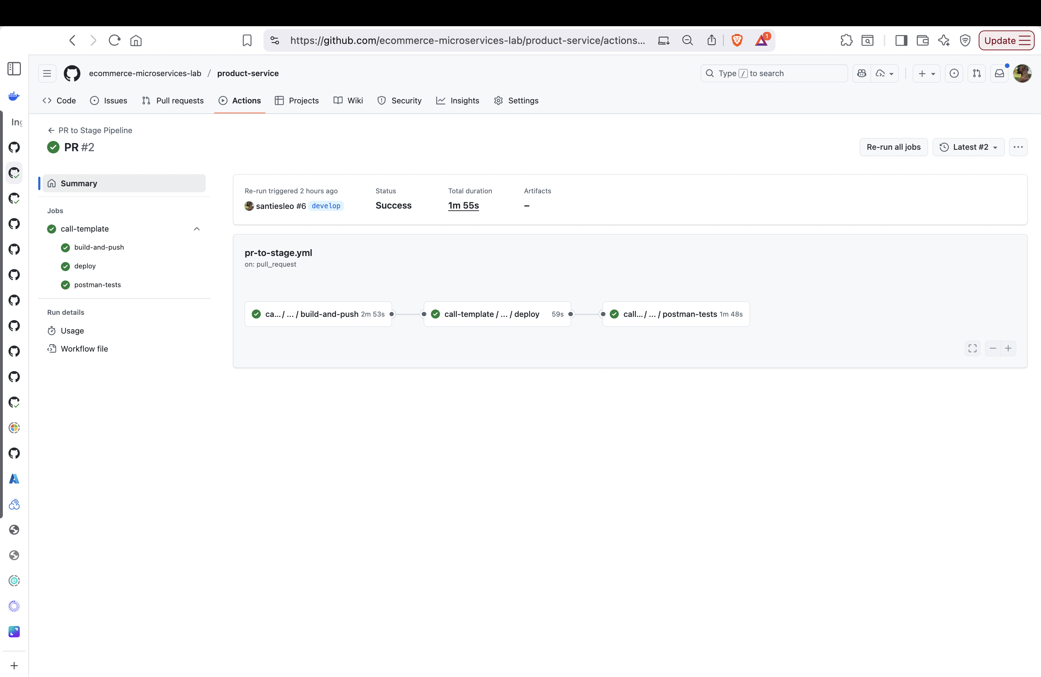Viewport: 1041px width, 677px height.
Task: Open GitHub Copilot chat icon
Action: [862, 74]
